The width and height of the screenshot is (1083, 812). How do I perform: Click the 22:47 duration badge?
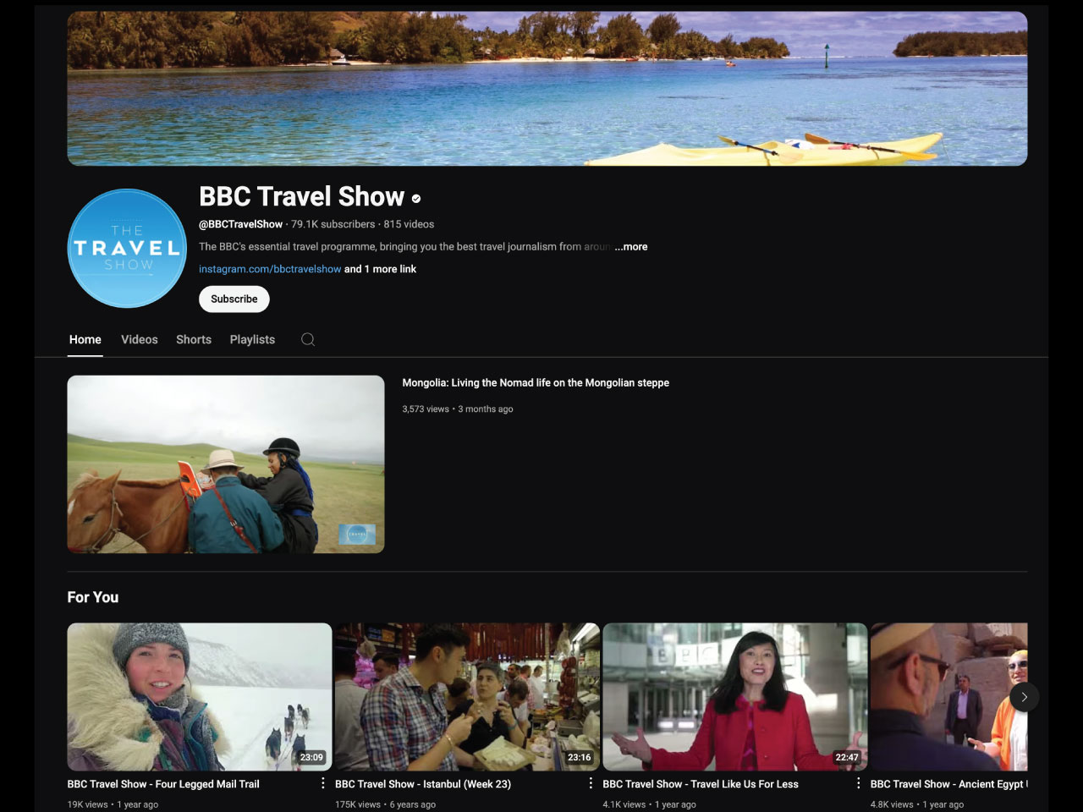847,757
